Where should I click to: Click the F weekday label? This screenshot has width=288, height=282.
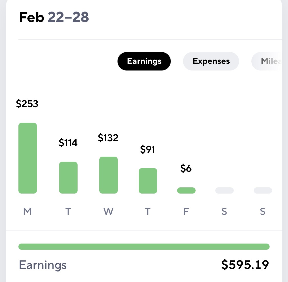(186, 211)
